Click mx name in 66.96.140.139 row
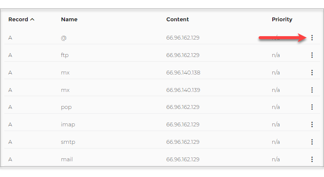 point(65,90)
